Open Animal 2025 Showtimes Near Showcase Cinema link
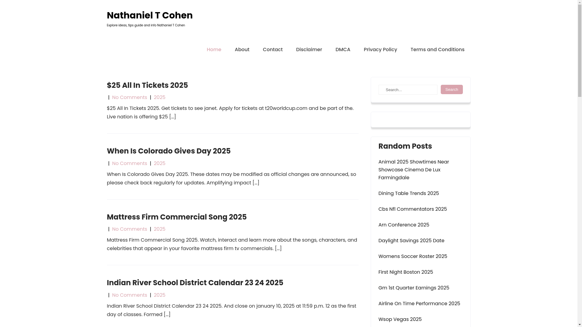The width and height of the screenshot is (582, 327). (414, 170)
